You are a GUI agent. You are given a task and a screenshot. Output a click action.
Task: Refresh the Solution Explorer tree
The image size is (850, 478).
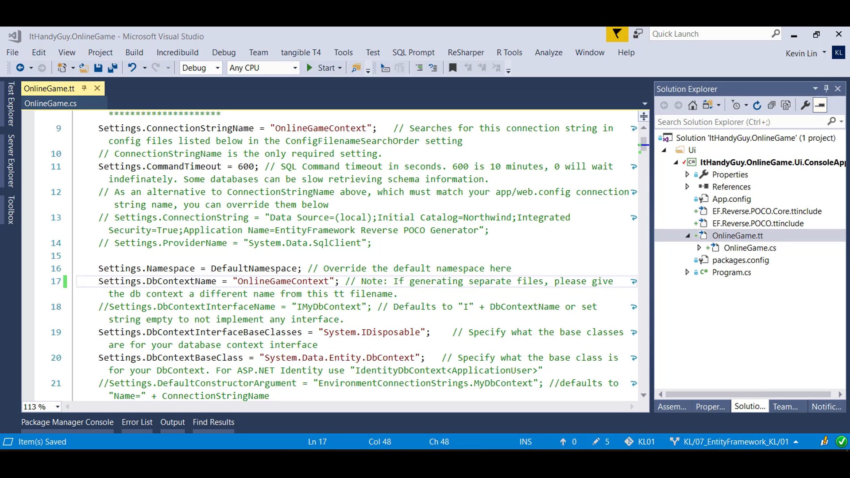pyautogui.click(x=757, y=105)
